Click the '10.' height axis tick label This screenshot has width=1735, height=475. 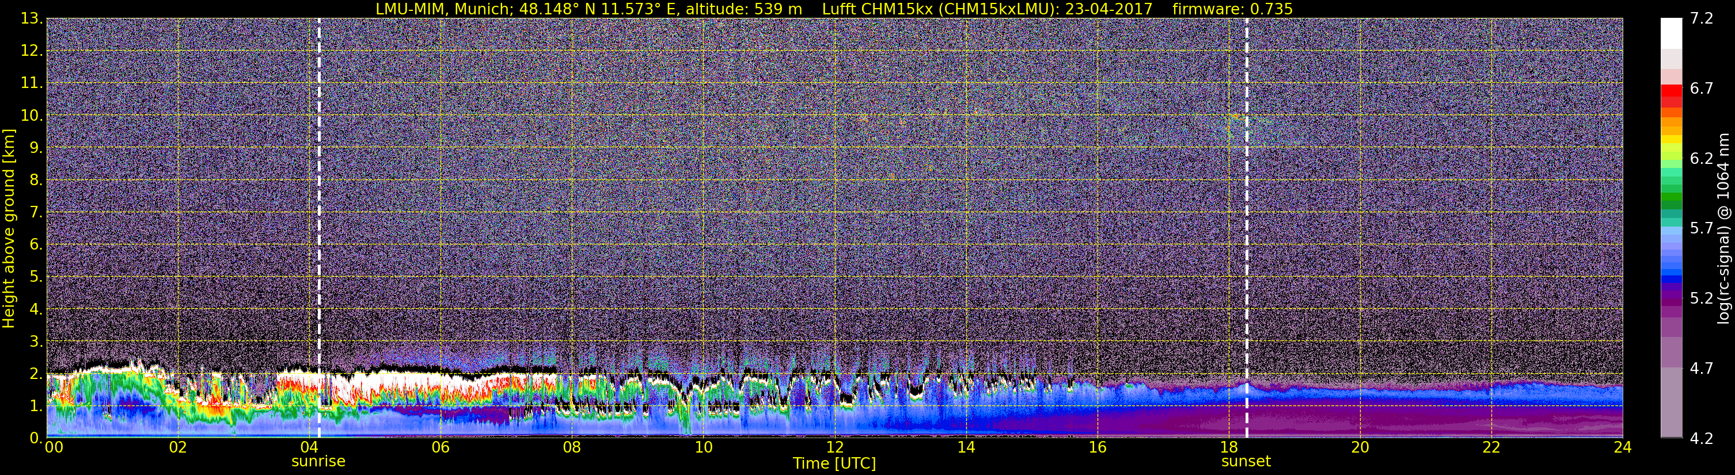pos(31,116)
